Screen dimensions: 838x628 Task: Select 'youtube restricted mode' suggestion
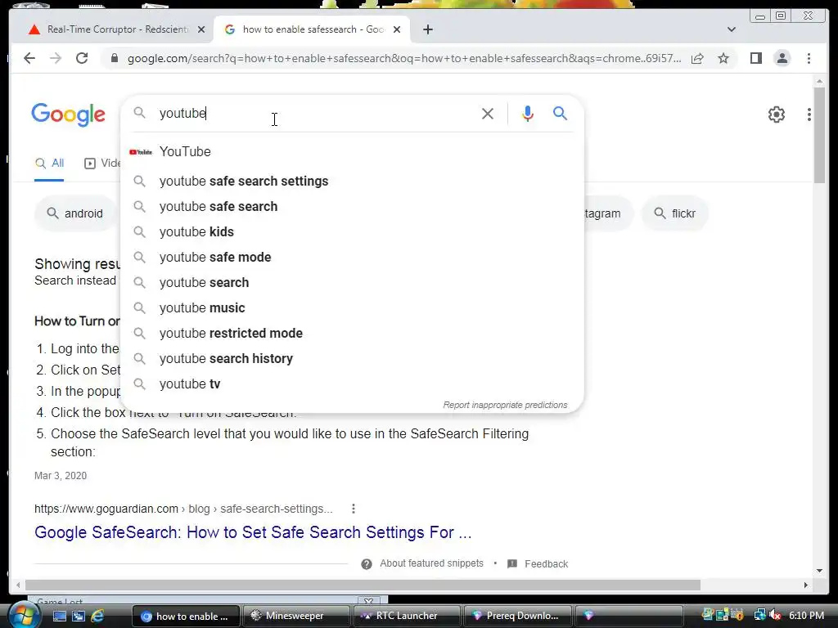pos(352,334)
